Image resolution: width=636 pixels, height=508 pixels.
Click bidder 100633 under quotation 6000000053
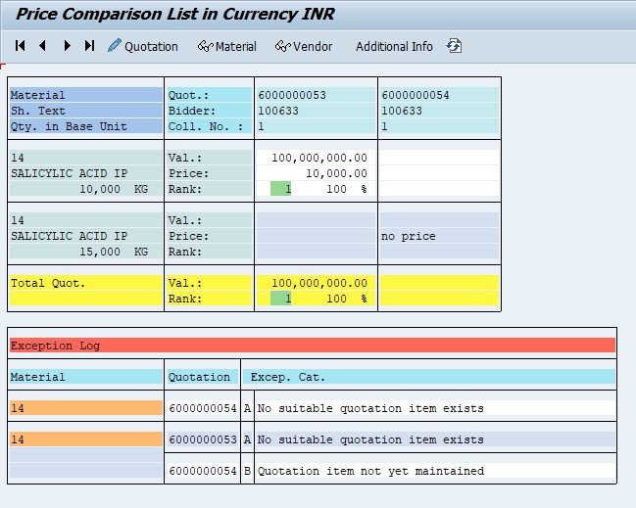[x=278, y=111]
